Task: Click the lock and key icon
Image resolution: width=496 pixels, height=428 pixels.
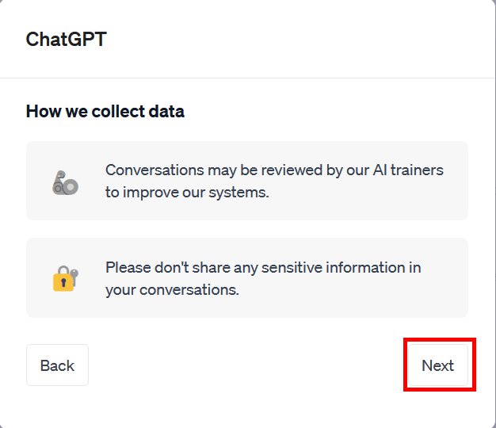Action: click(65, 277)
